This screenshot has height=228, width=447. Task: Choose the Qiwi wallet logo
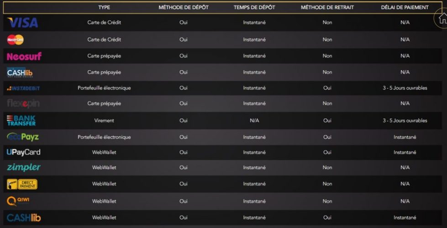[x=18, y=201]
